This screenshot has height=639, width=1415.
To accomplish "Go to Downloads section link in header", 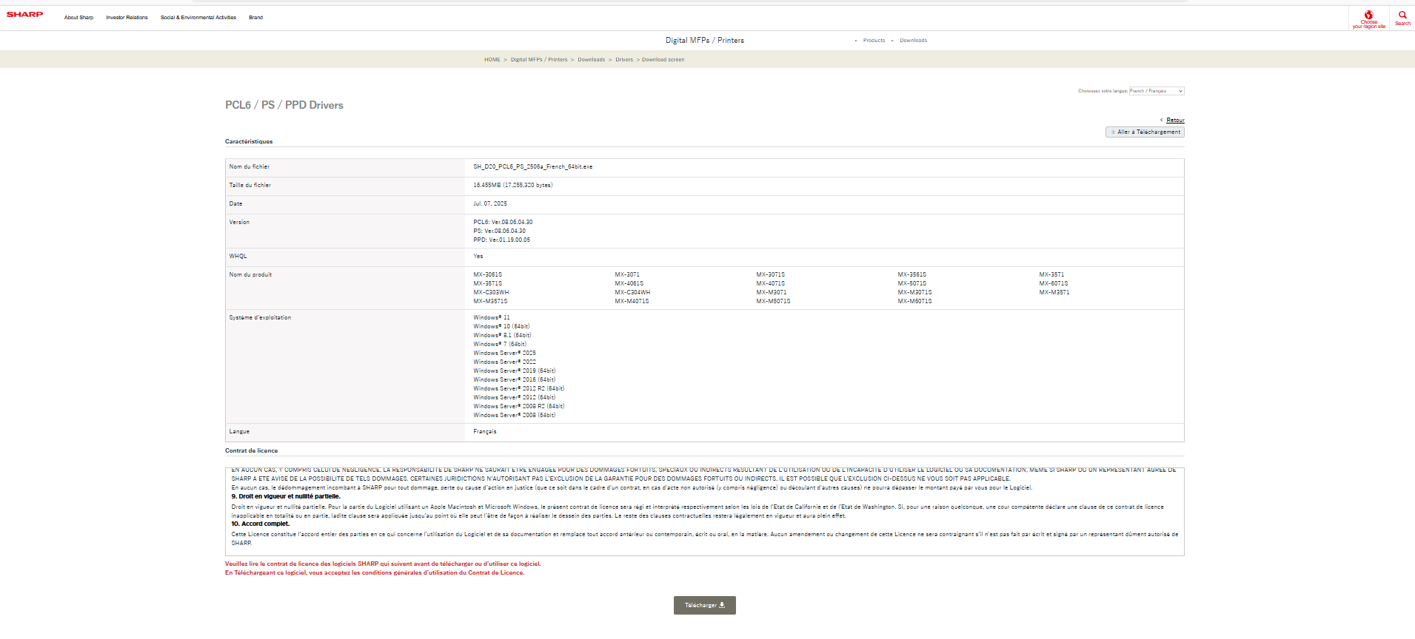I will coord(913,41).
